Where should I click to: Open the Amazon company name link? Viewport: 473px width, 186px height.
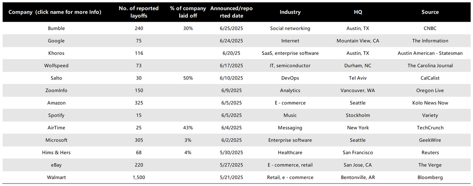coord(56,103)
